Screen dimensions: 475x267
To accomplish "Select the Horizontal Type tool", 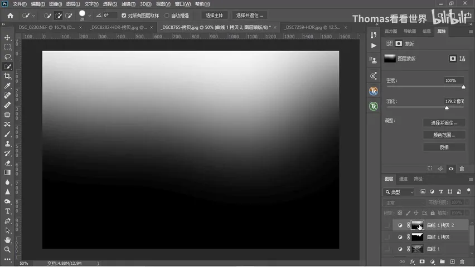I will [x=7, y=211].
